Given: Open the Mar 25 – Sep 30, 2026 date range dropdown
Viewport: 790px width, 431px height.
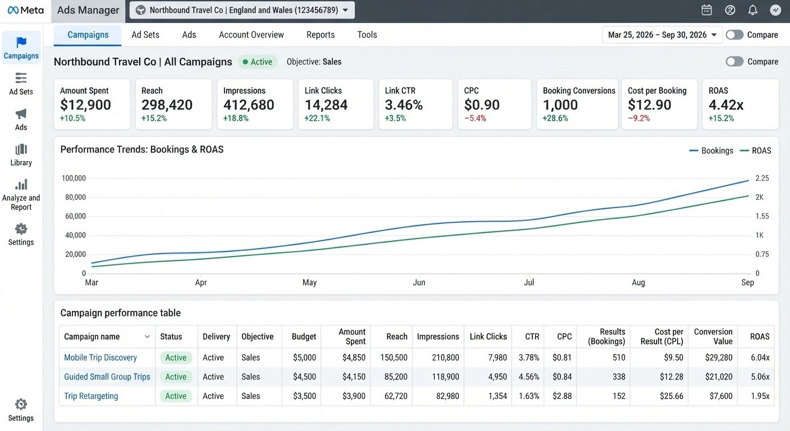Looking at the screenshot, I should pyautogui.click(x=662, y=35).
